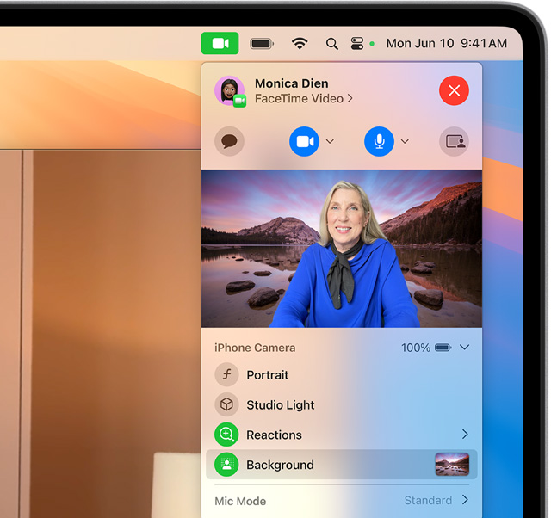This screenshot has height=518, width=551.
Task: Open Spotlight search magnifier icon
Action: coord(331,44)
